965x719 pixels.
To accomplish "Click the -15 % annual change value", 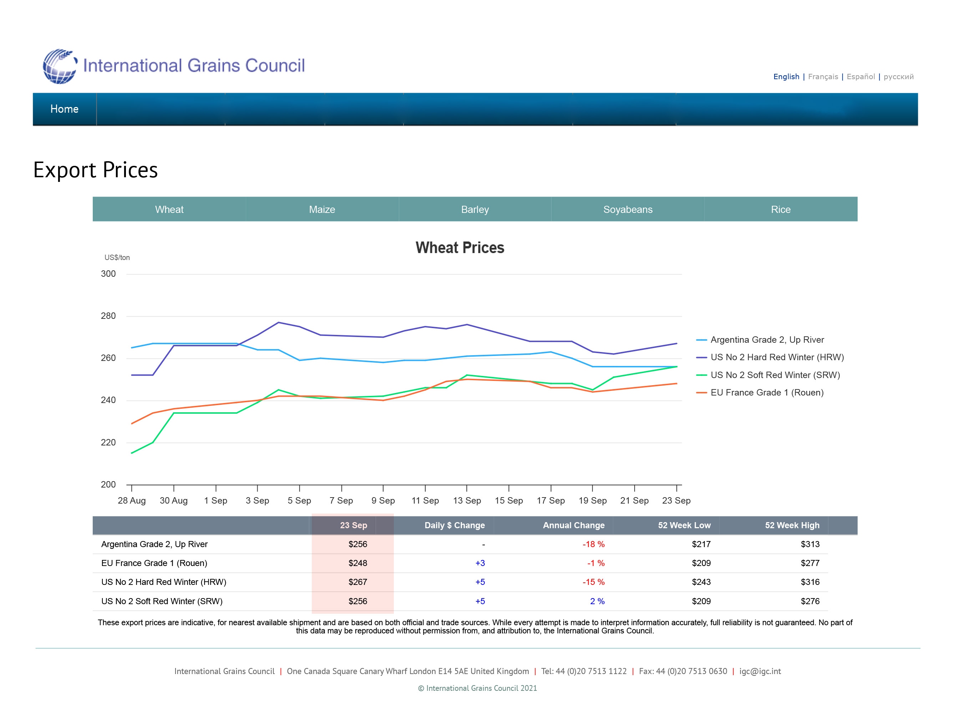I will point(593,582).
